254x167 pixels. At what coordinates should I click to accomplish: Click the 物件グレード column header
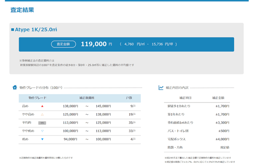point(37,98)
